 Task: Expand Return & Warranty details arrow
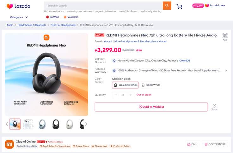coord(226,70)
